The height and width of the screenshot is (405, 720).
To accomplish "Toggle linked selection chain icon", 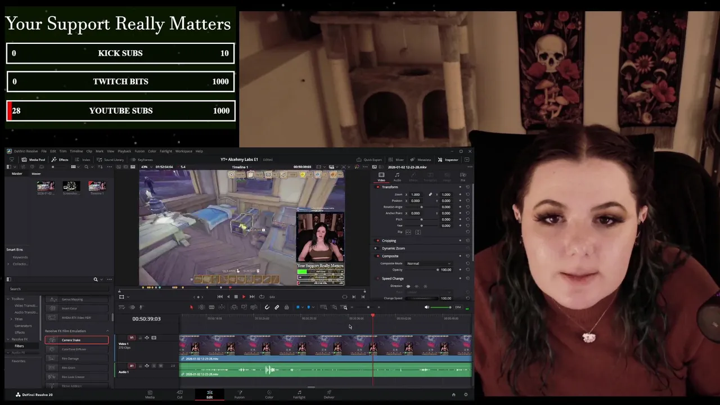I will coord(277,307).
